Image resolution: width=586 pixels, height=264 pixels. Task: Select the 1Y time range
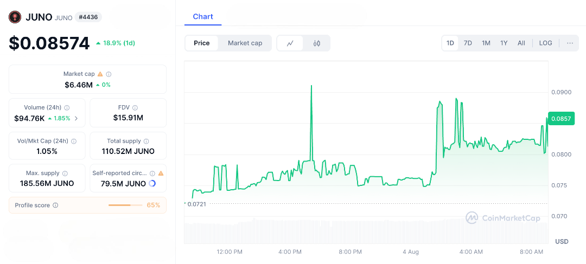[504, 43]
